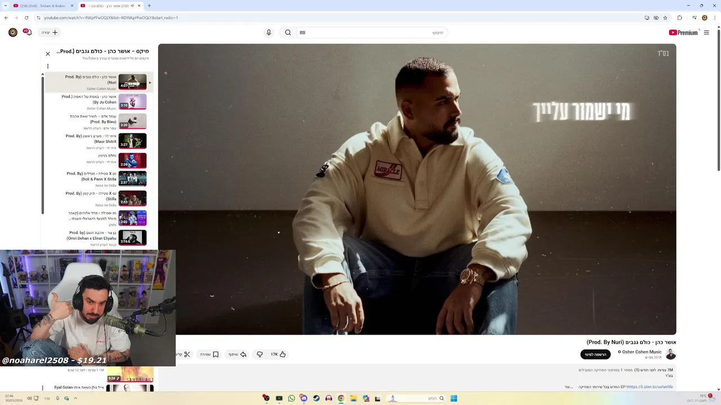721x405 pixels.
Task: Click the main video player
Action: click(x=417, y=189)
